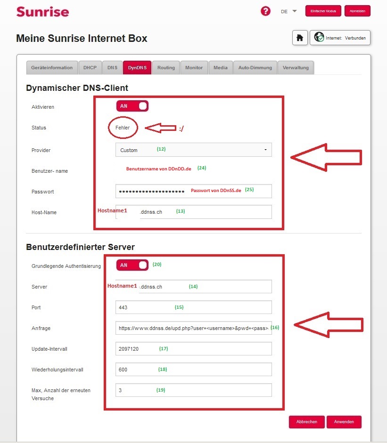Viewport: 387px width, 443px height.
Task: Focus the Port field showing 443
Action: coord(193,307)
